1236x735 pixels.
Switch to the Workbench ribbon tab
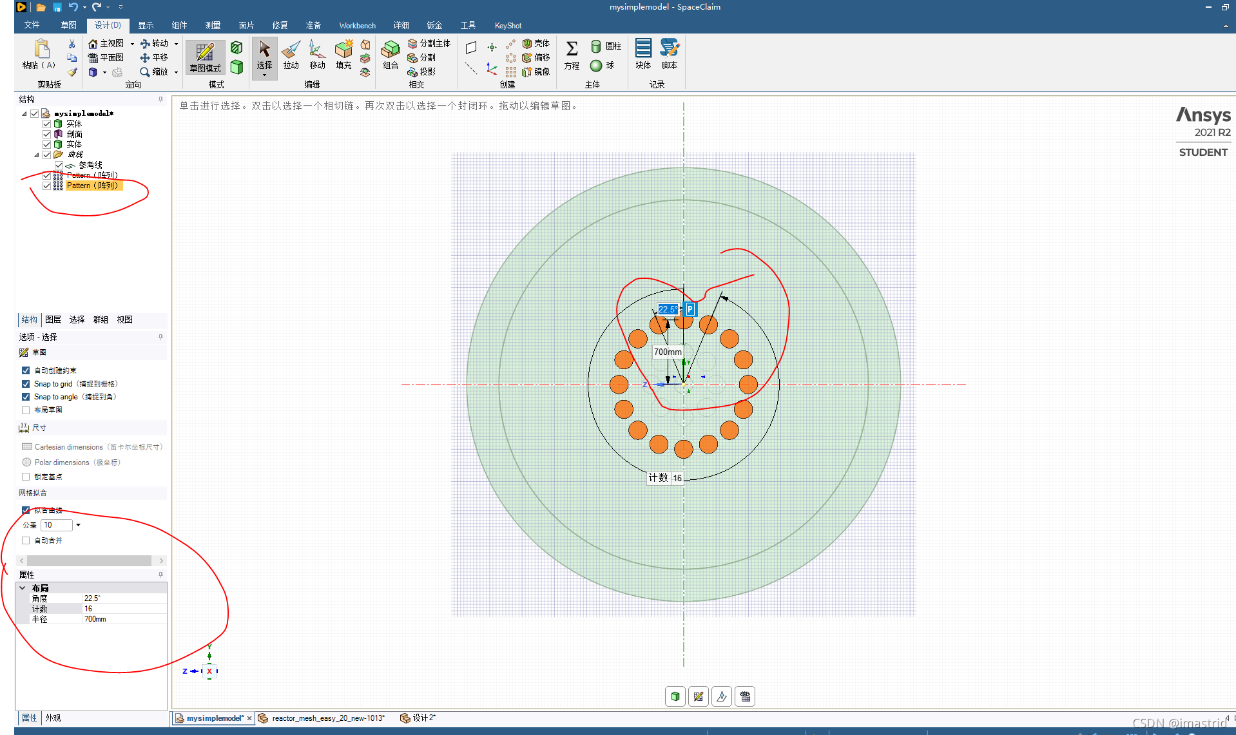pos(357,25)
